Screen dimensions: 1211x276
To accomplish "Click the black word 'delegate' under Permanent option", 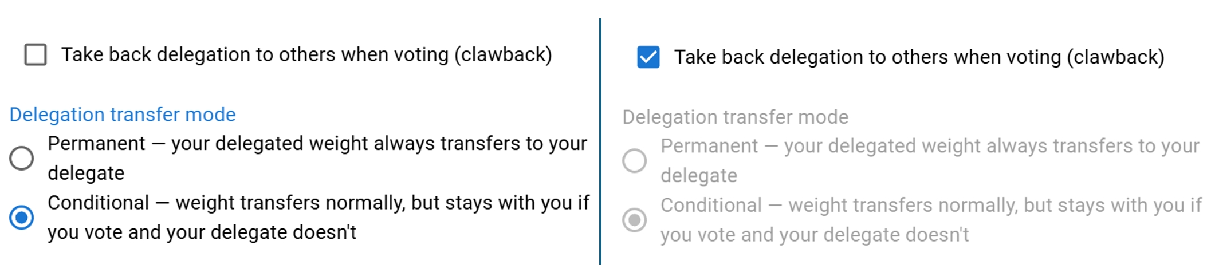I will 86,173.
